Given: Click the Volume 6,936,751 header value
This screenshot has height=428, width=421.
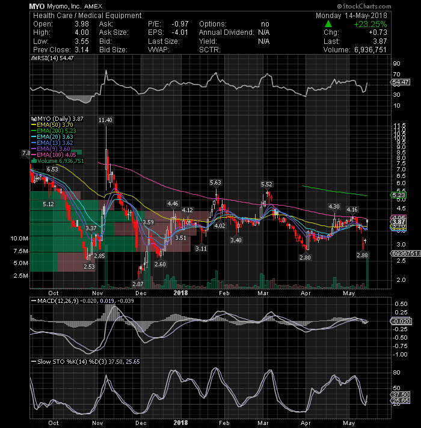Looking at the screenshot, I should (370, 50).
